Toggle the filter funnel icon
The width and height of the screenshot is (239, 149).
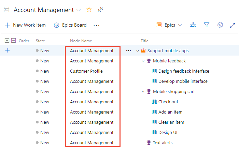click(x=207, y=25)
